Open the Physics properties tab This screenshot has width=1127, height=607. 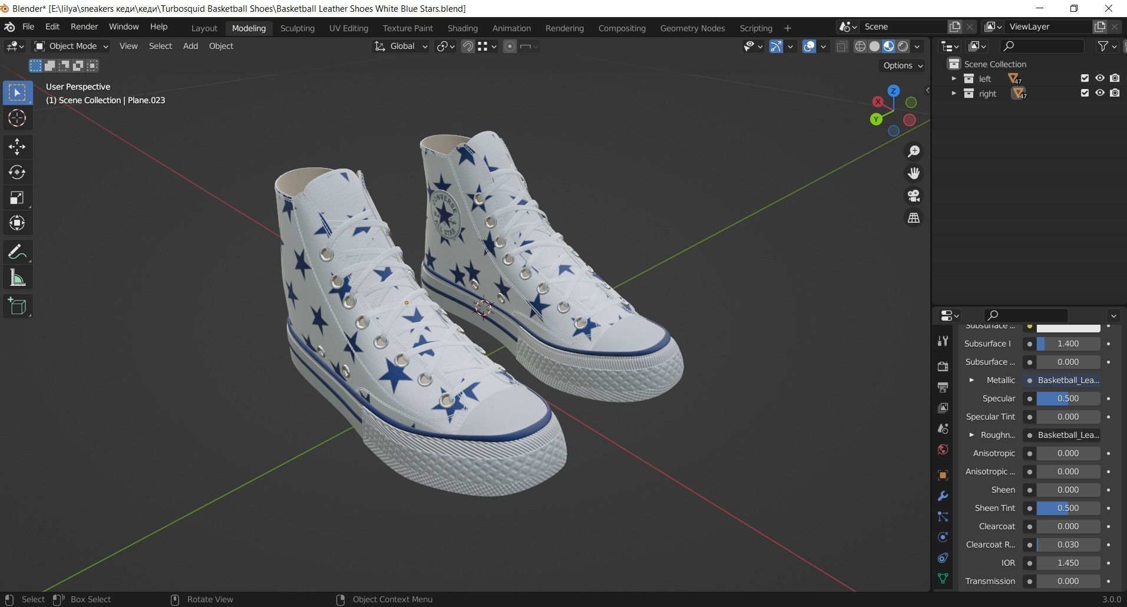943,537
